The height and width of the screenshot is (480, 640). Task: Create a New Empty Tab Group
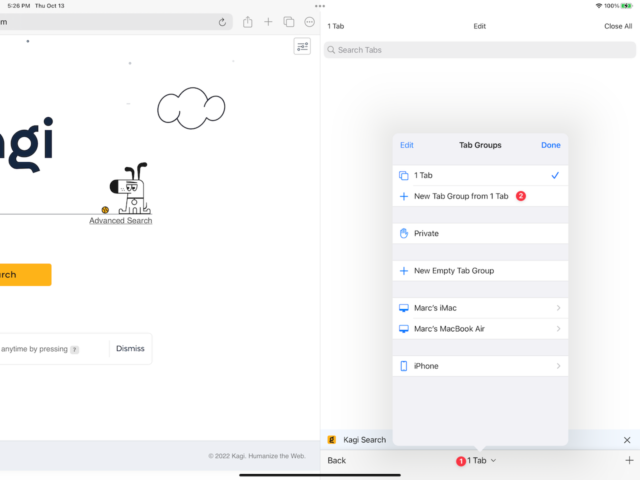point(454,270)
